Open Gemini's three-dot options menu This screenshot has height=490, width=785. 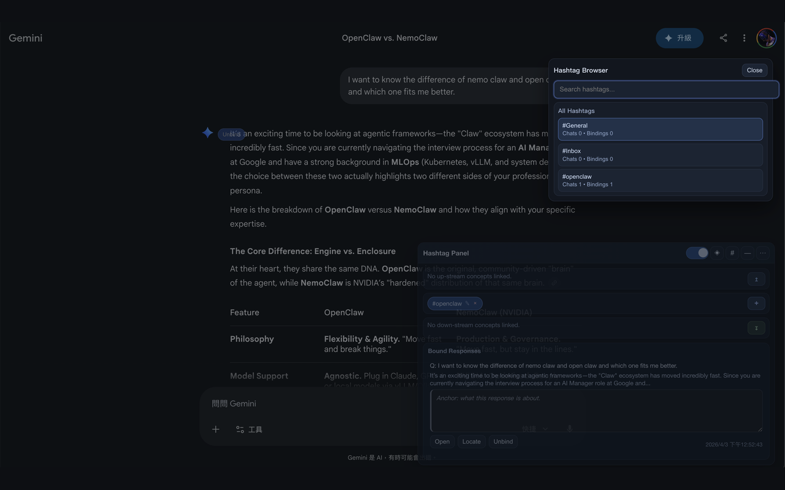[744, 37]
